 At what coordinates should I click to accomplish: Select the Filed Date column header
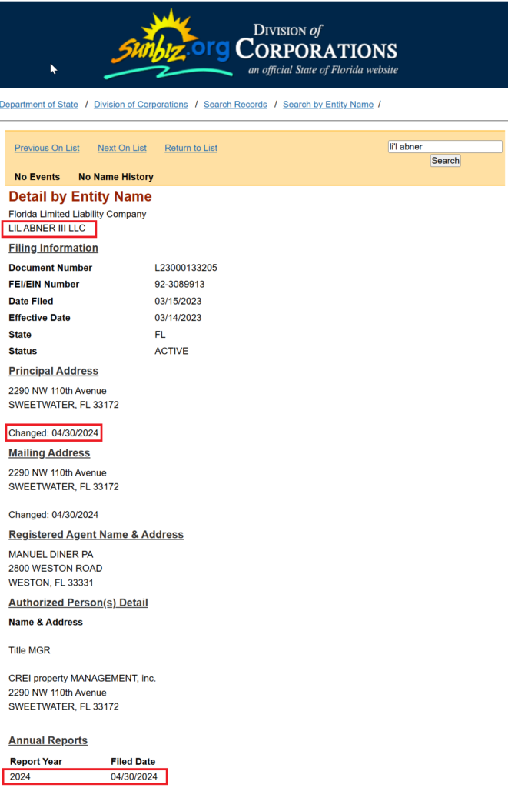click(x=133, y=762)
